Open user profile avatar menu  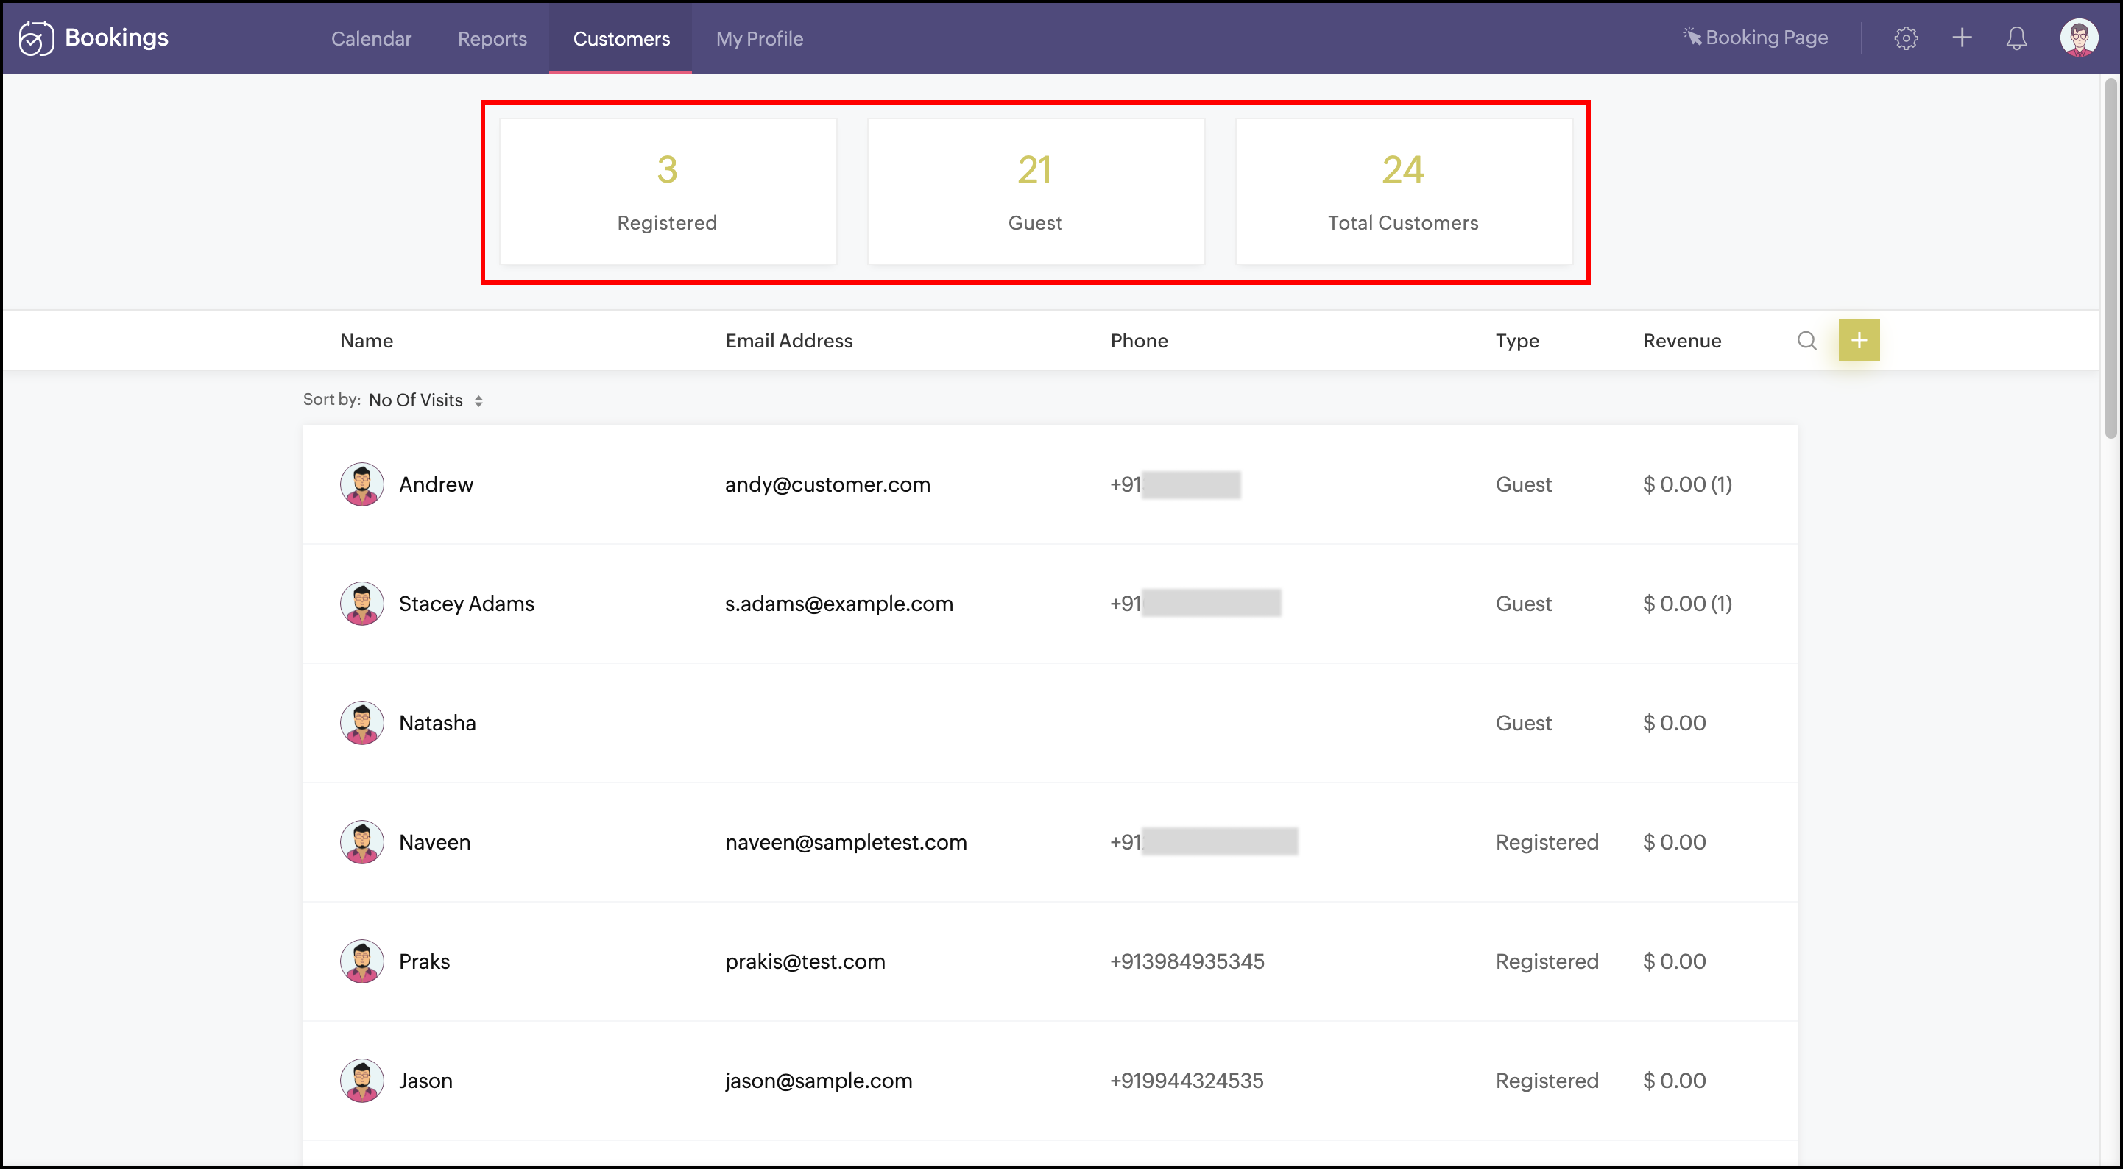2077,38
